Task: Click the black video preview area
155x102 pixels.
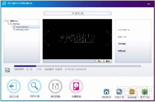Action: pyautogui.click(x=77, y=39)
